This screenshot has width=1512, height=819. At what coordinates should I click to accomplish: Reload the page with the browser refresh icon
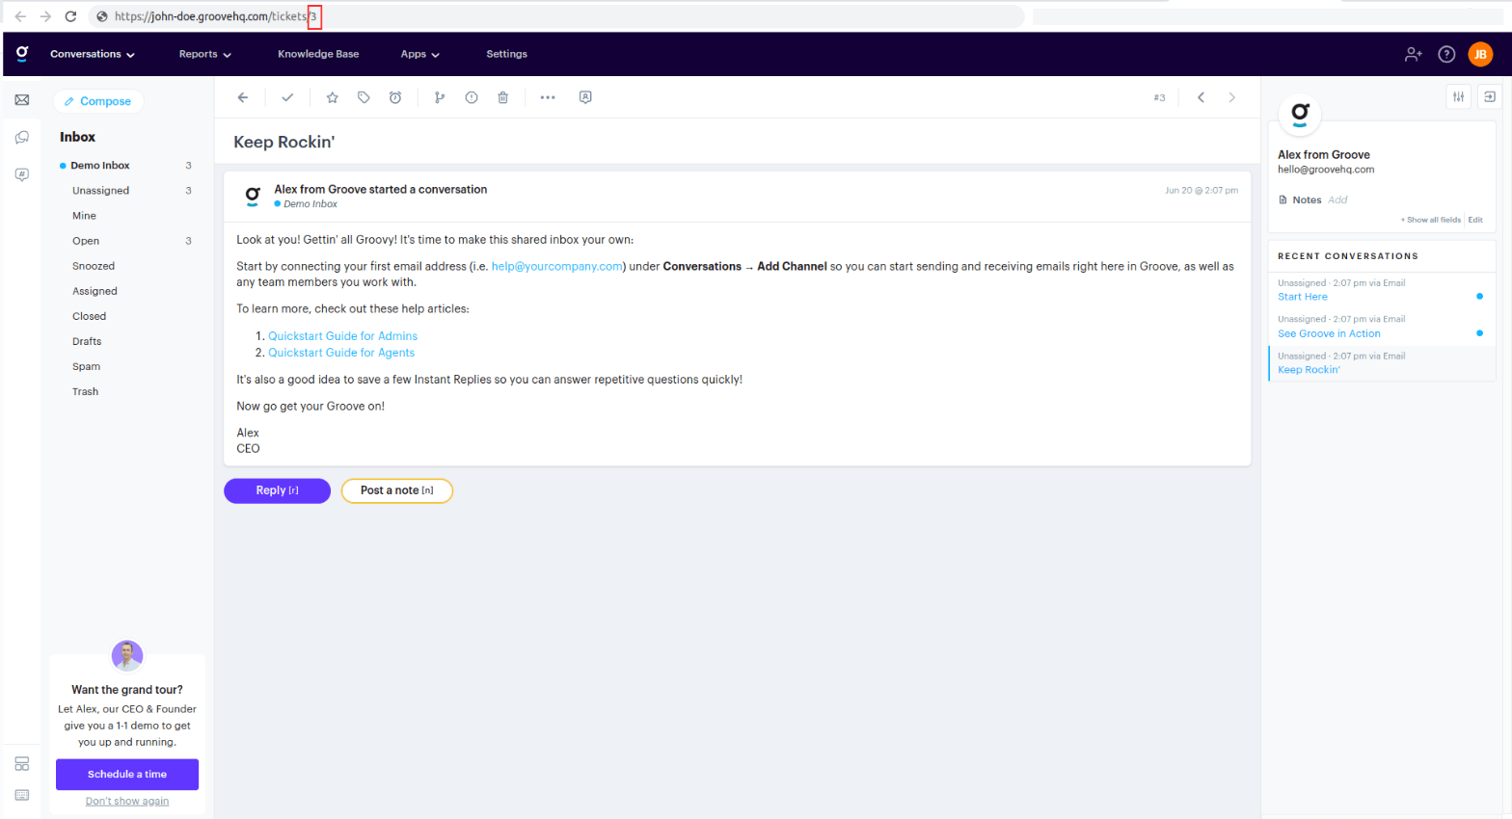[70, 16]
